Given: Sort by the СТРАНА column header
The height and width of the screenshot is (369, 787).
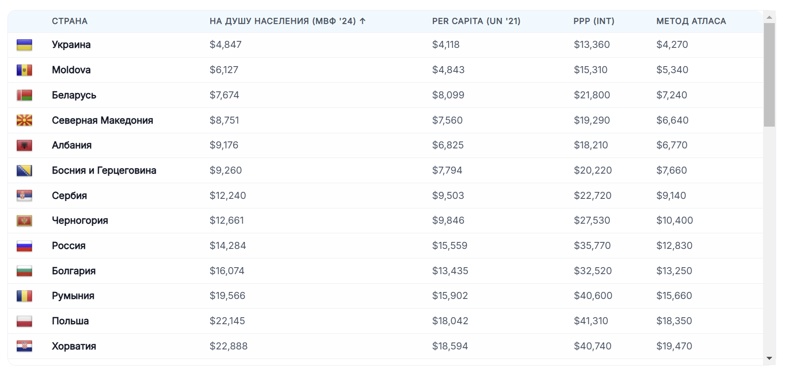Looking at the screenshot, I should click(x=70, y=21).
